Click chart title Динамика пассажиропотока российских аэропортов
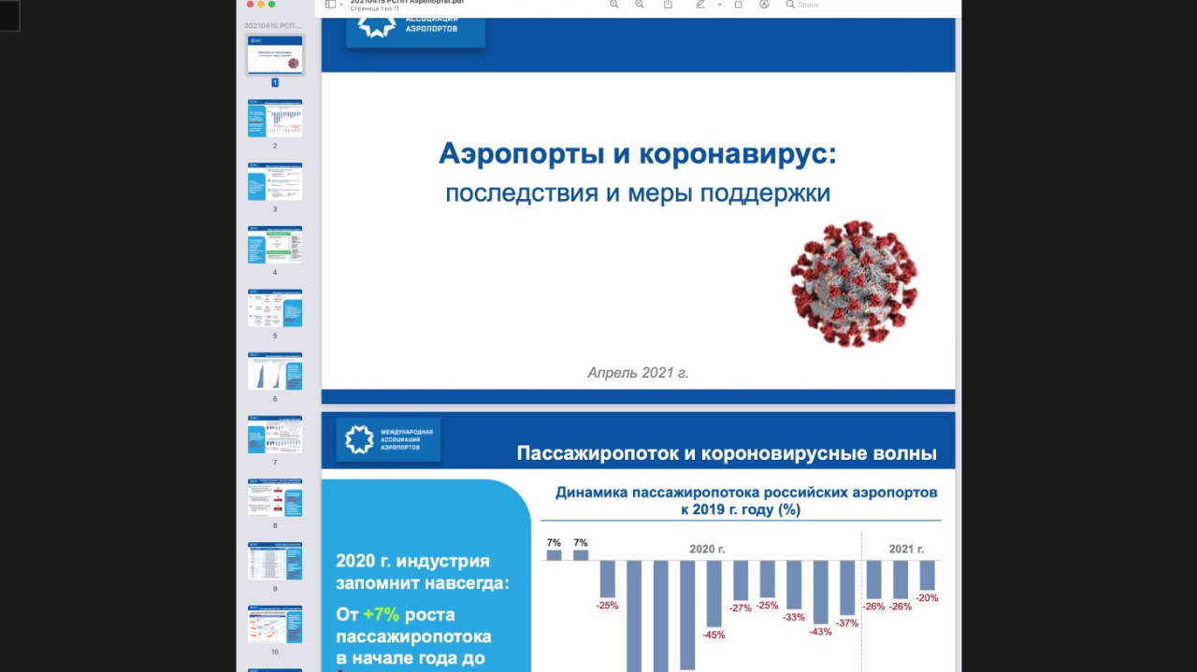Image resolution: width=1197 pixels, height=672 pixels. coord(746,493)
